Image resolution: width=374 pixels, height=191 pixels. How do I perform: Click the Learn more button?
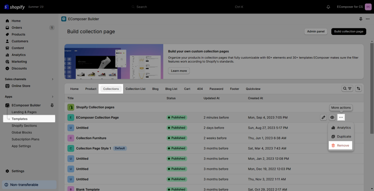(x=179, y=71)
